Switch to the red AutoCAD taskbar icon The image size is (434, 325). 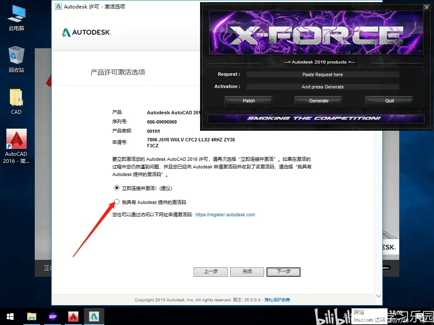[x=73, y=317]
